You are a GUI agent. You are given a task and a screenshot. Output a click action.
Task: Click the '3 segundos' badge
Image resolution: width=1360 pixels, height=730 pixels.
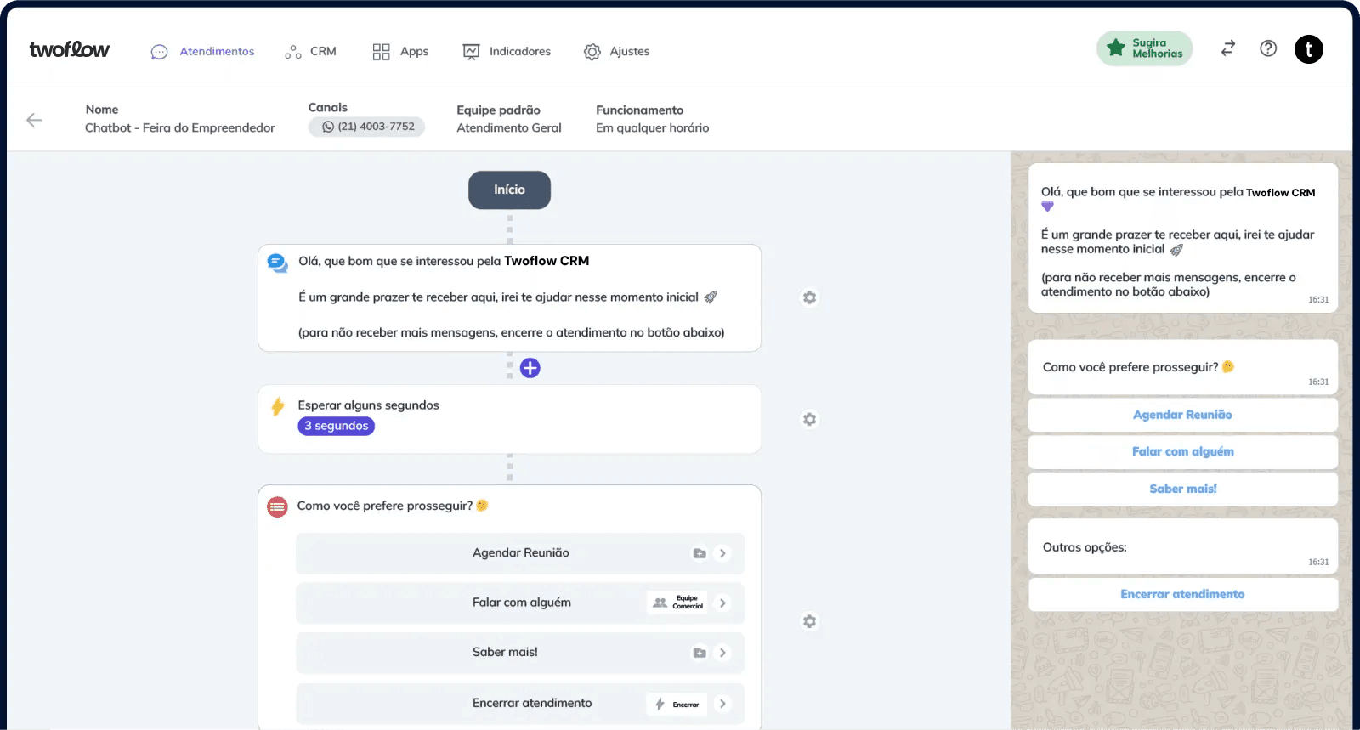pos(337,426)
